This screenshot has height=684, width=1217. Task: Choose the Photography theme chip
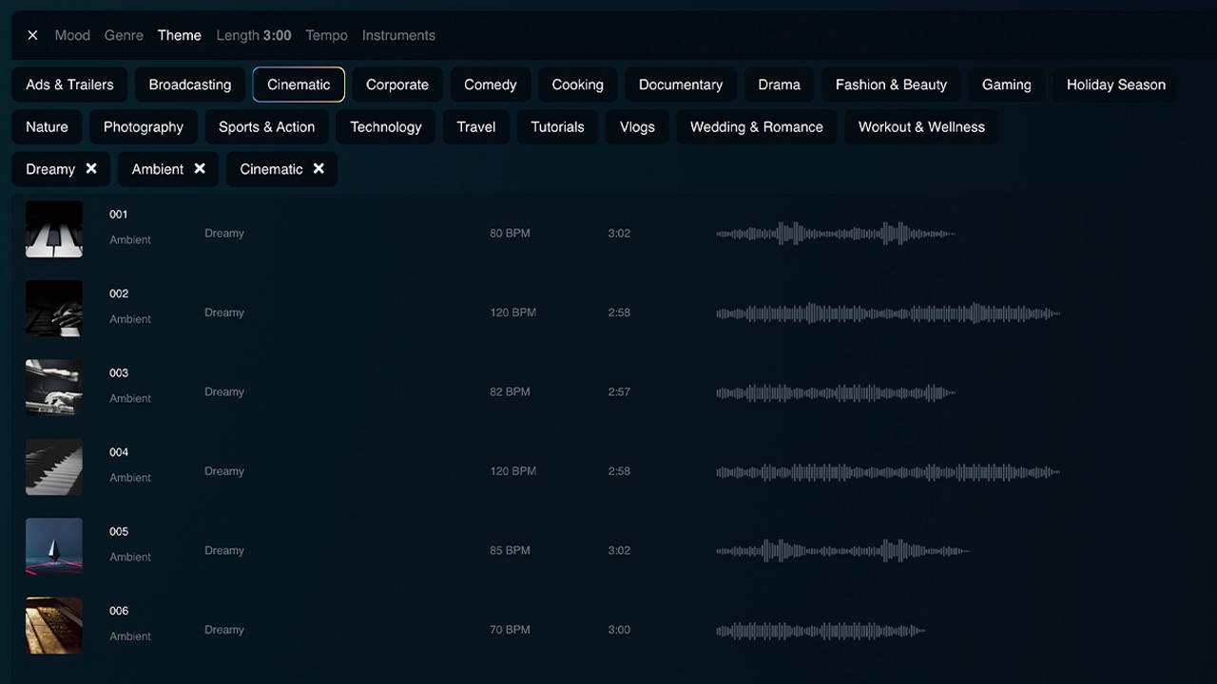(x=144, y=126)
